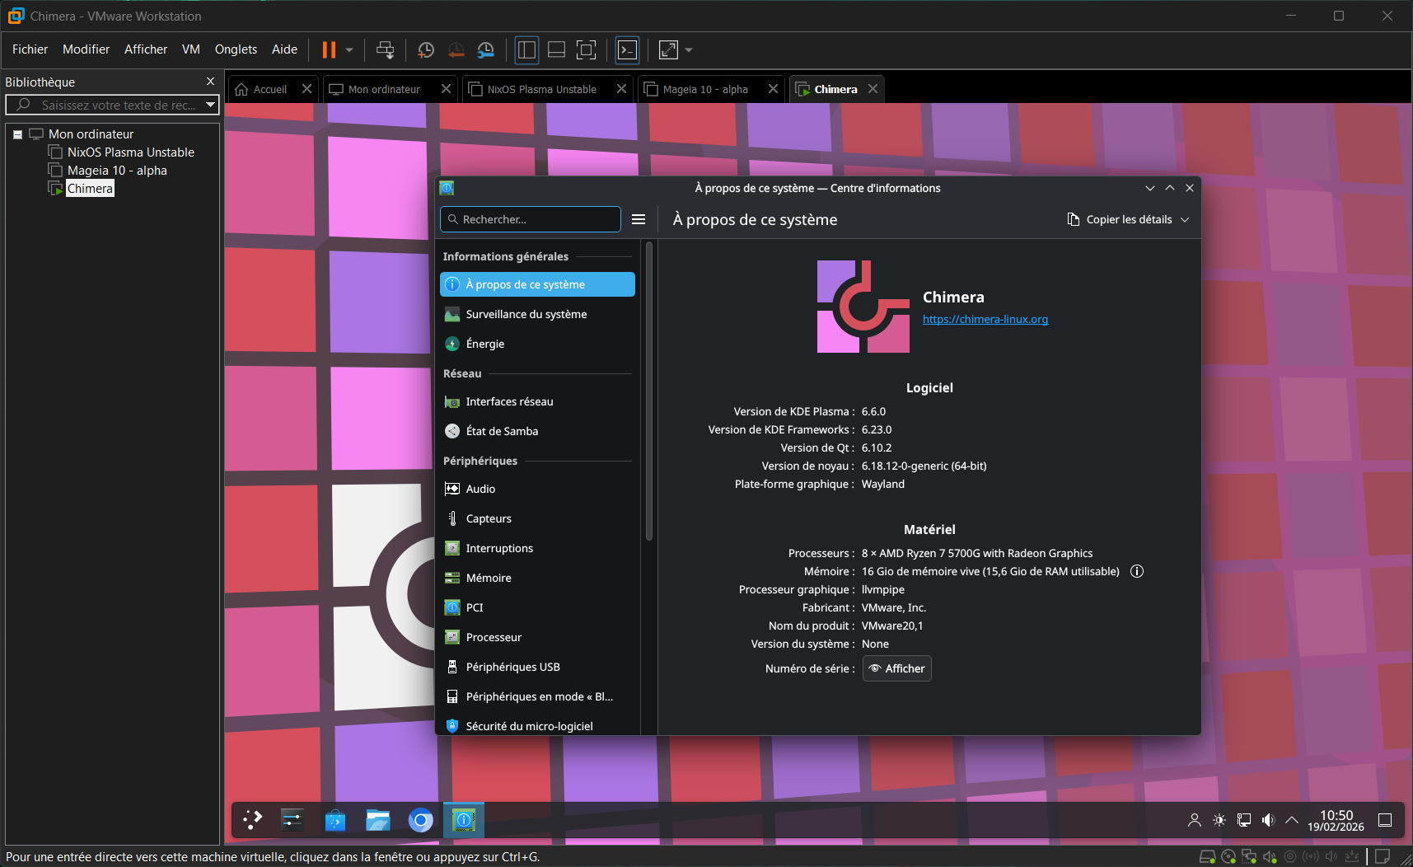Image resolution: width=1413 pixels, height=867 pixels.
Task: Open the VM menu
Action: pyautogui.click(x=190, y=49)
